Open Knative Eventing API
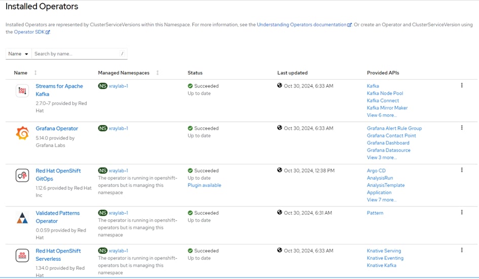This screenshot has height=279, width=479. point(385,258)
